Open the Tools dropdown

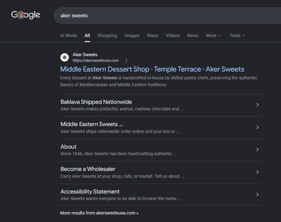point(237,35)
